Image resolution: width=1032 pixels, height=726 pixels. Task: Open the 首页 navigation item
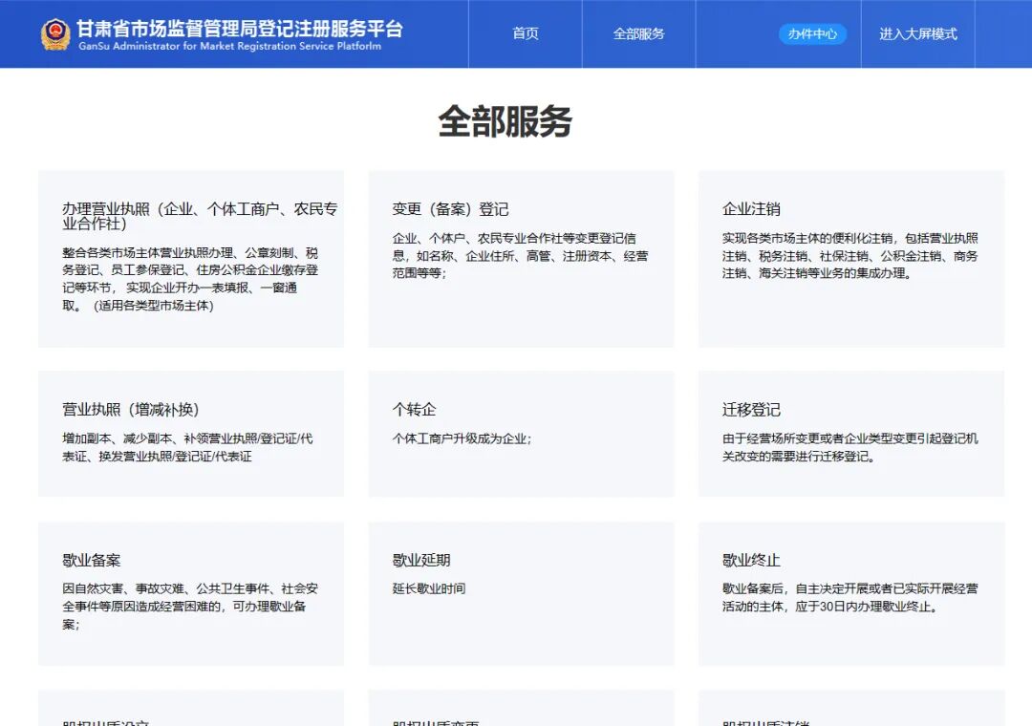pyautogui.click(x=526, y=33)
